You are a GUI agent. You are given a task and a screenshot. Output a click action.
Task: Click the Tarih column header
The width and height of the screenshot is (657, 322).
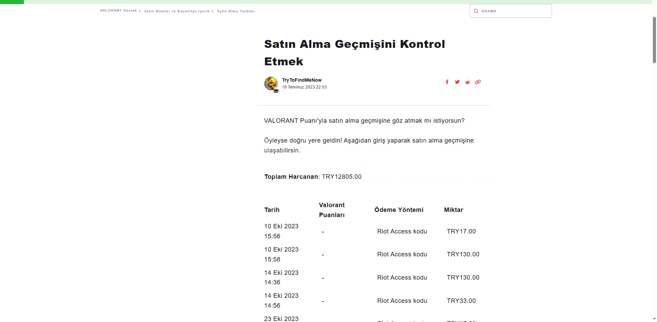[272, 210]
